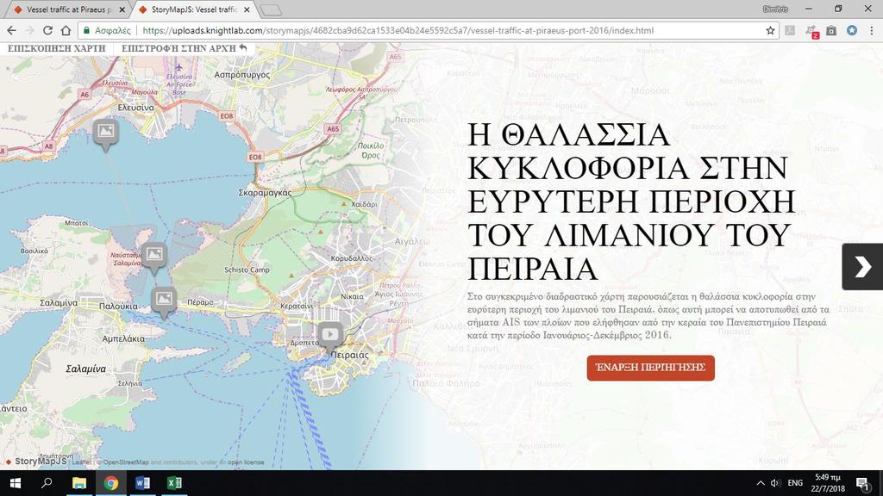
Task: Open the Chrome three-dot menu
Action: [x=871, y=30]
